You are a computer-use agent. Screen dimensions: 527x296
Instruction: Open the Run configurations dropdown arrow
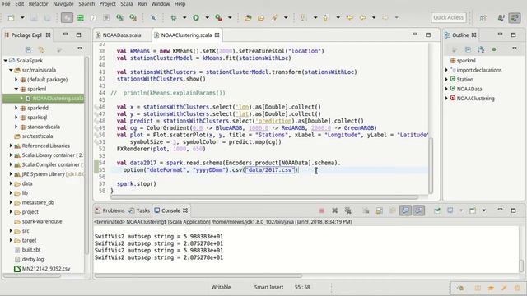[207, 17]
